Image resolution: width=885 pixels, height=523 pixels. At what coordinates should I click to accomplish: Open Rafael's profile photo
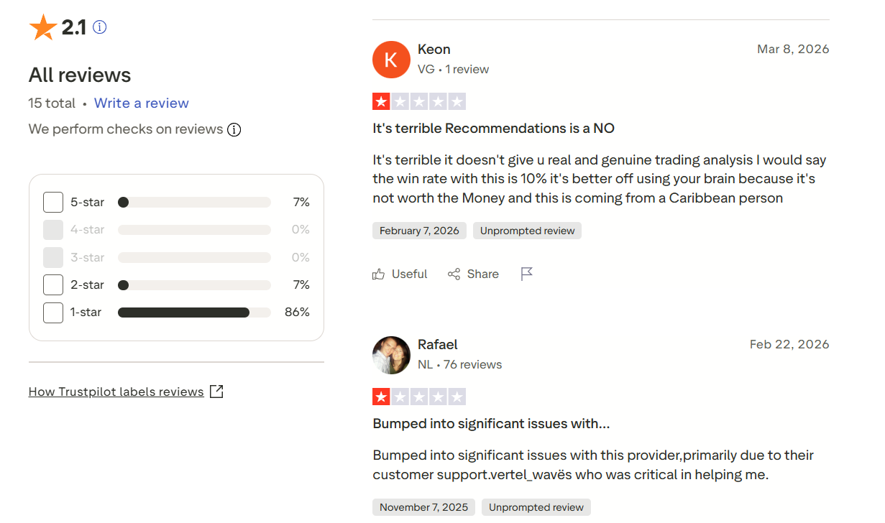coord(391,355)
